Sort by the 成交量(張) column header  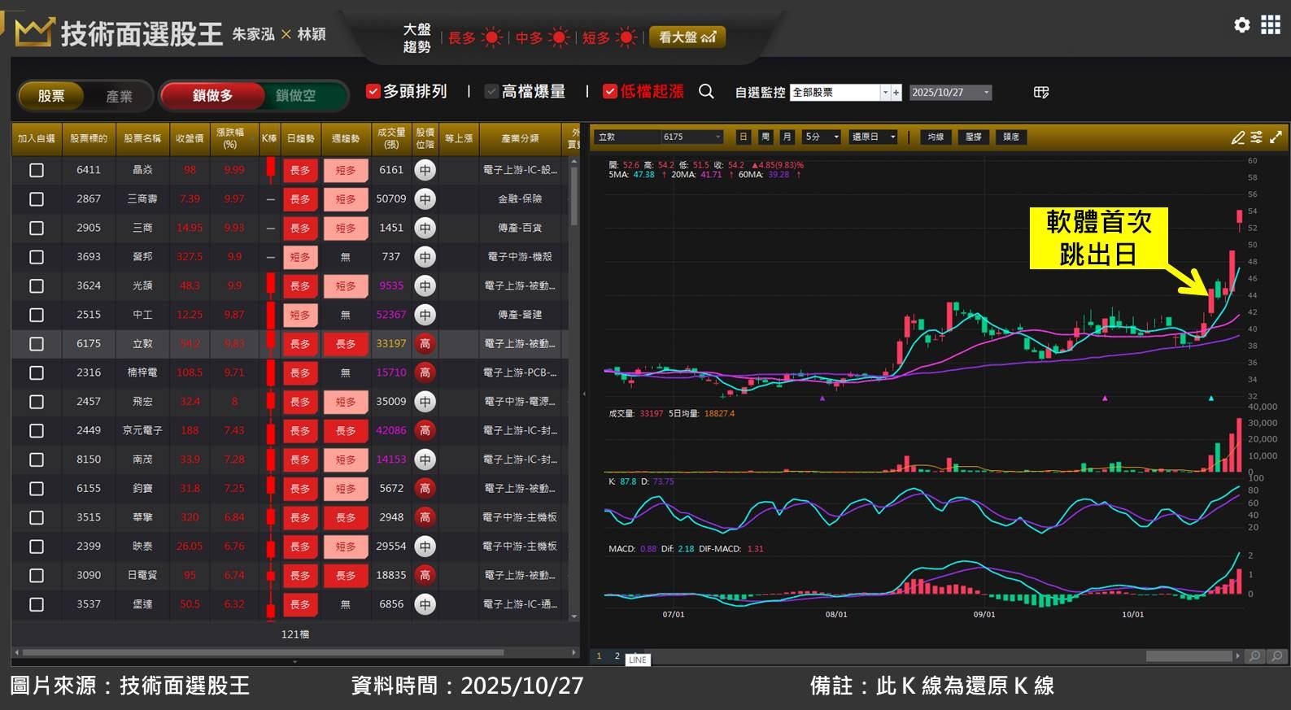[391, 138]
